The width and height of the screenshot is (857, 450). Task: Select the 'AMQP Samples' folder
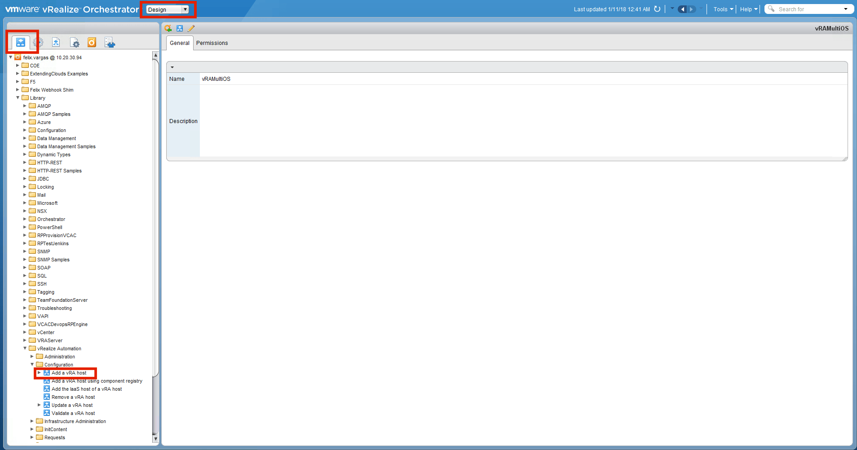[x=54, y=114]
